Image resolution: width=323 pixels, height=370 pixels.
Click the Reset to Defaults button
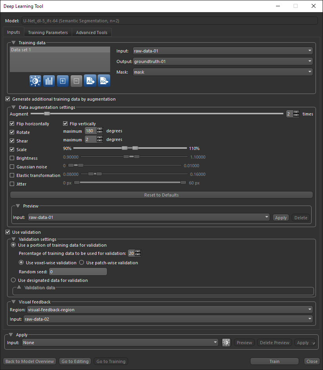161,195
